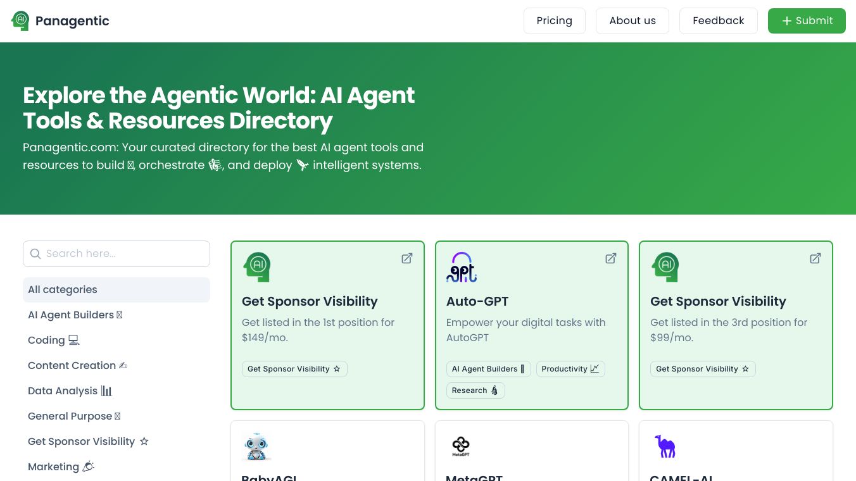Choose the Marketing category in sidebar
856x481 pixels.
[61, 467]
